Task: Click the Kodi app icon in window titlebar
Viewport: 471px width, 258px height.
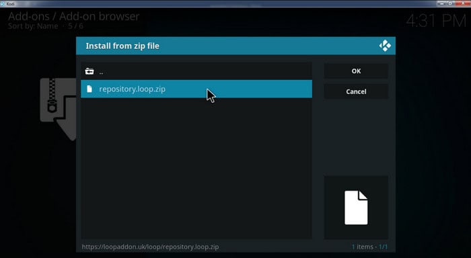Action: (3, 3)
